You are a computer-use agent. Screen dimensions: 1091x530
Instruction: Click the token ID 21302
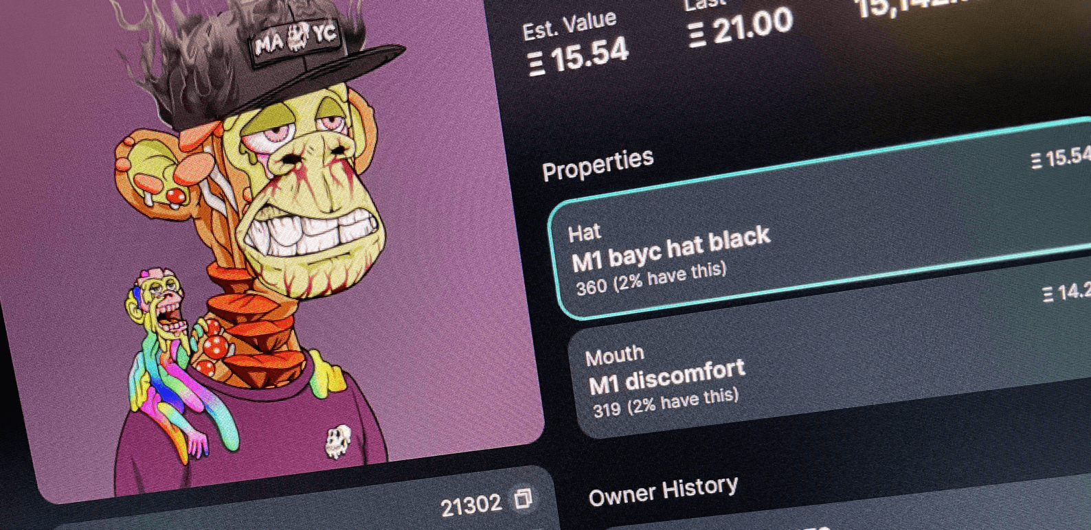(471, 507)
